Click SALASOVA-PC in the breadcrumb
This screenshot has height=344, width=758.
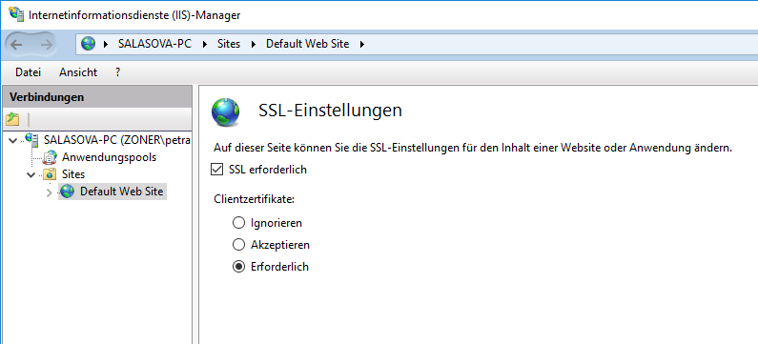click(x=154, y=44)
